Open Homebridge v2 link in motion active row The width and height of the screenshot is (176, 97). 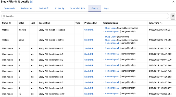pos(112,43)
